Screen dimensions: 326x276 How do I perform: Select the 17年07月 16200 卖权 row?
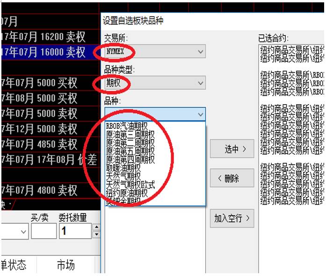50,37
